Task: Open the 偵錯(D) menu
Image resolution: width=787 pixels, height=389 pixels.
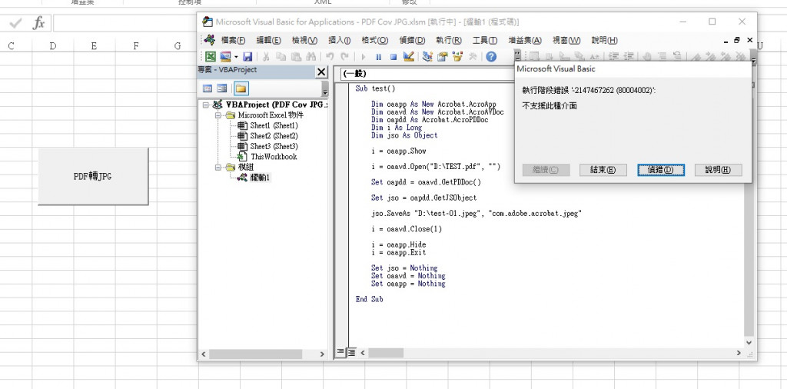Action: pyautogui.click(x=412, y=41)
